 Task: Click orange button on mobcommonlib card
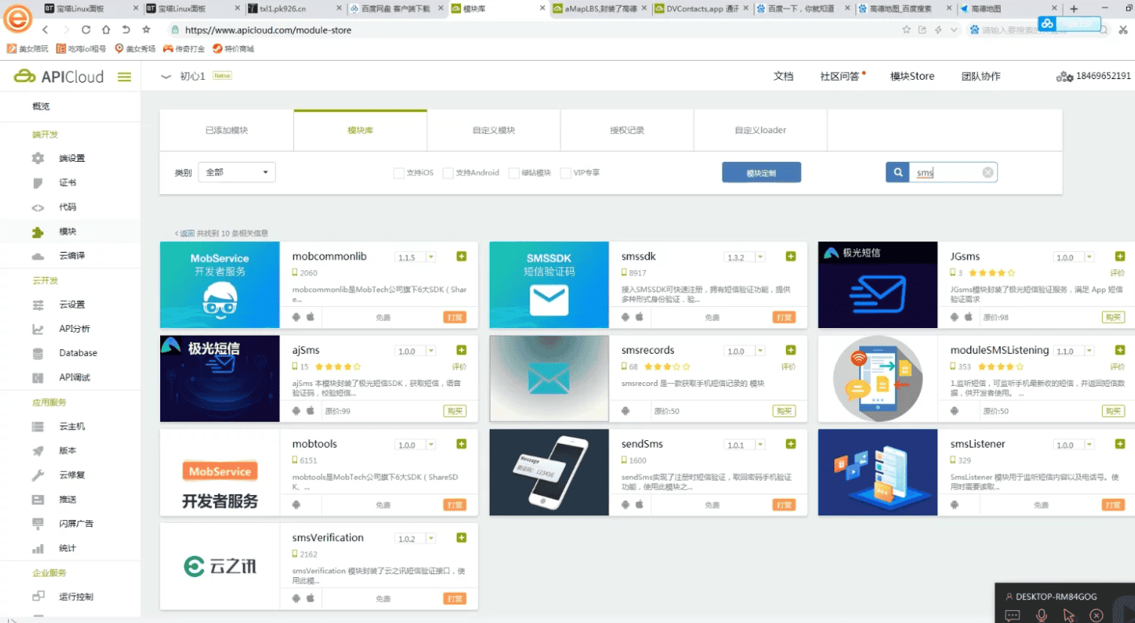(x=455, y=317)
